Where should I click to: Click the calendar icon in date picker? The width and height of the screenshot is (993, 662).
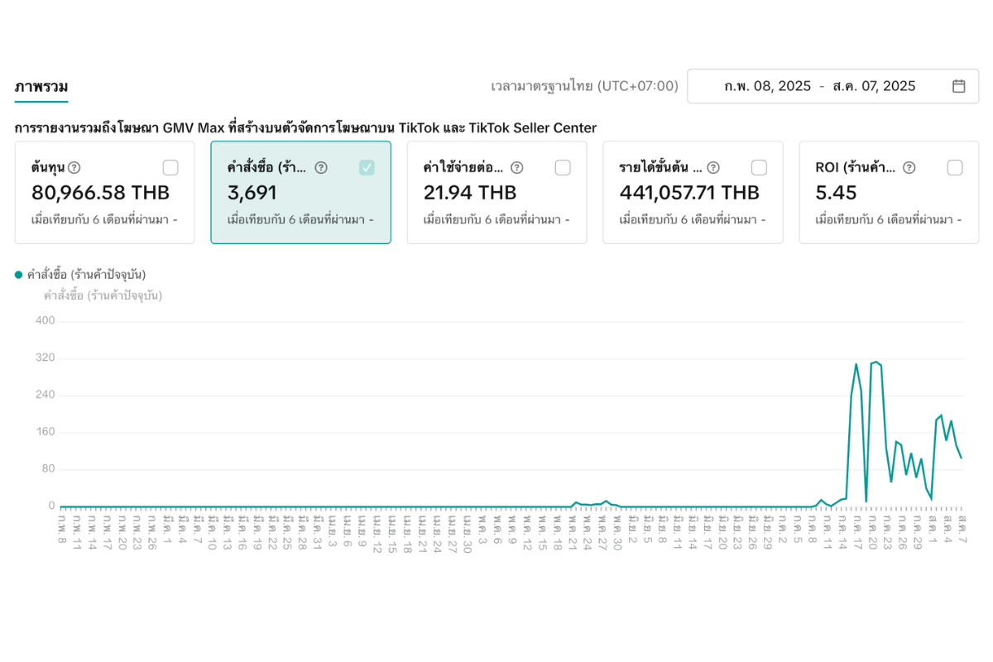click(x=958, y=86)
